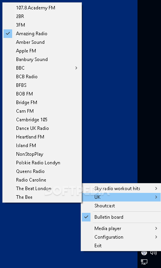161x268 pixels.
Task: Tune in to Banbury Sound
Action: pos(42,59)
